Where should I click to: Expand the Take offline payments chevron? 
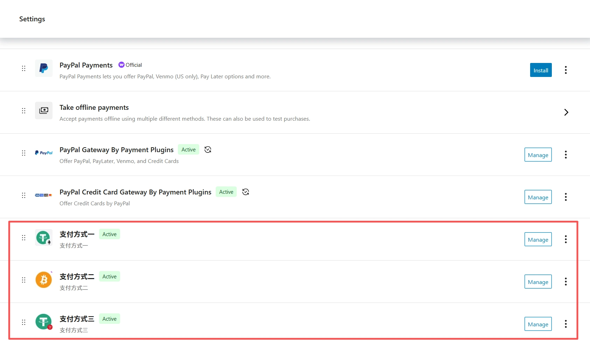pyautogui.click(x=566, y=112)
